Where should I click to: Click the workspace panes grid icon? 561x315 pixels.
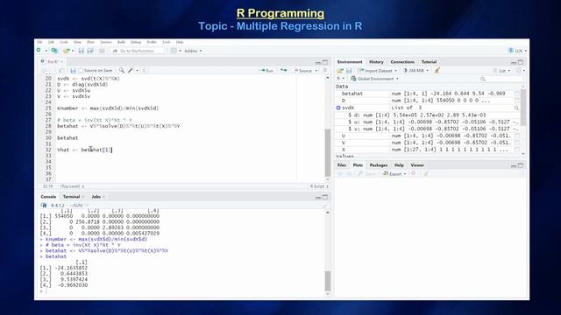174,51
